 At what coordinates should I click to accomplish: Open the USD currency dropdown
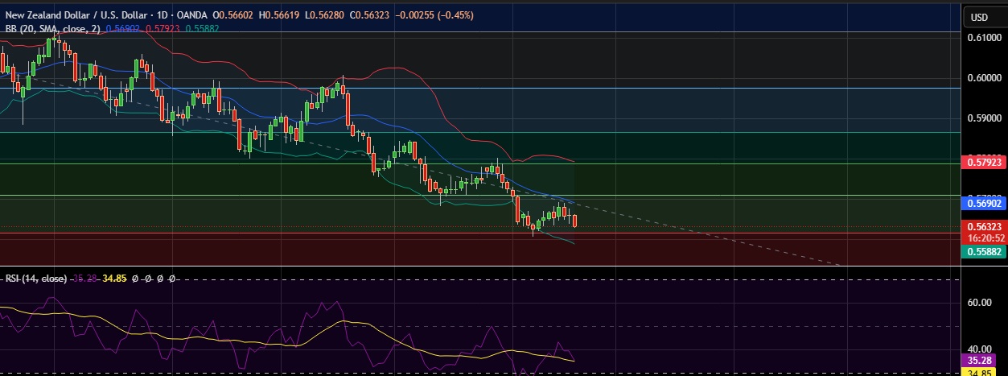[979, 17]
